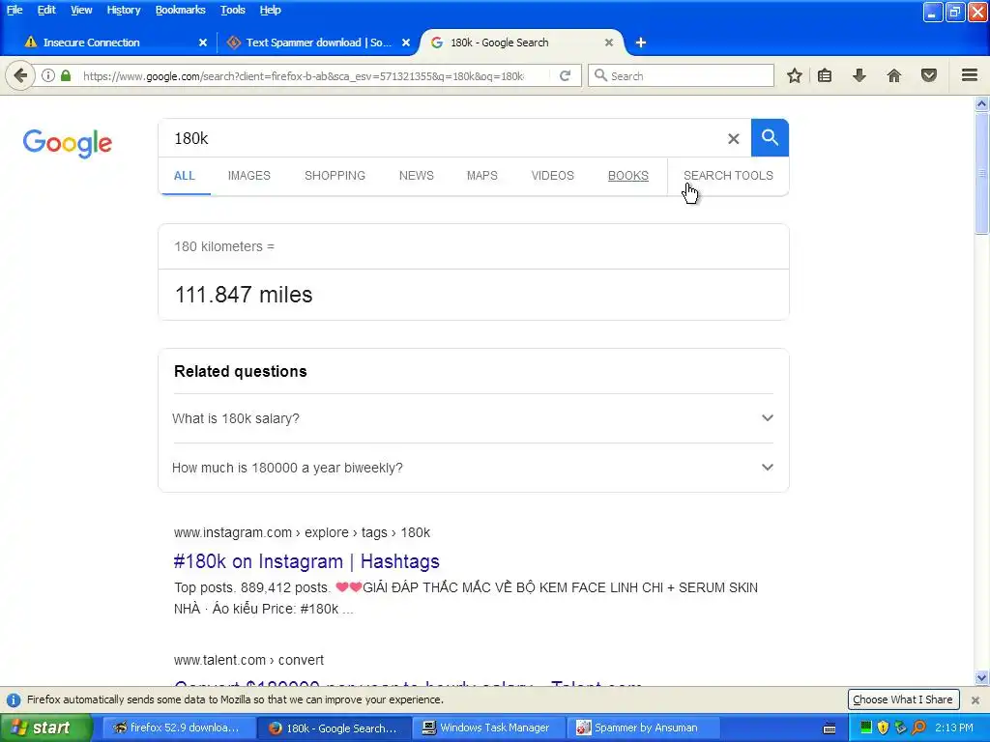This screenshot has width=990, height=742.
Task: Expand "What is 180k salary?" question
Action: [473, 418]
